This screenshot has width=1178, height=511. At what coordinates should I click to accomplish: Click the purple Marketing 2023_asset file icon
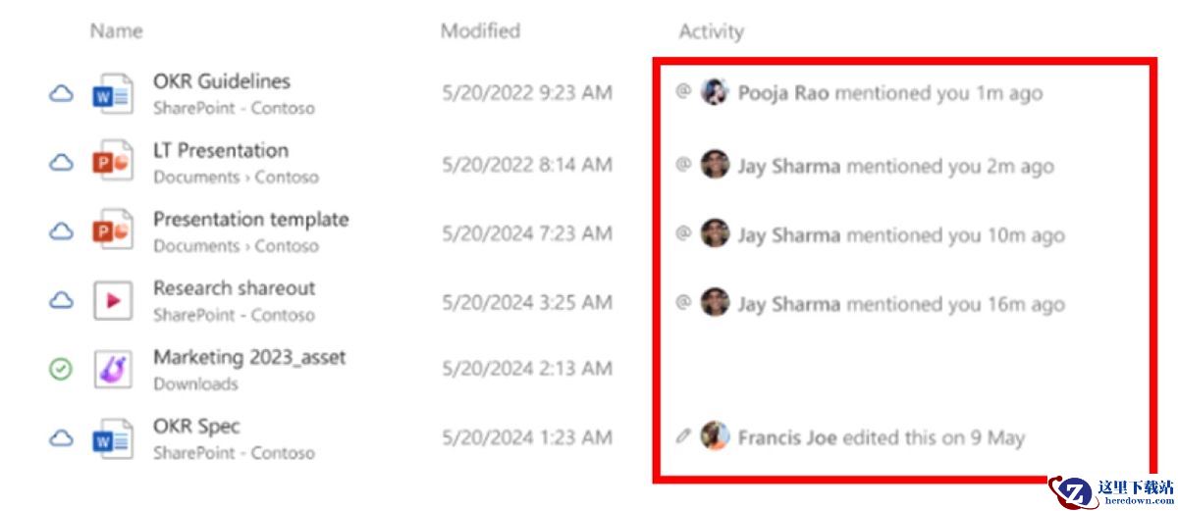click(112, 369)
